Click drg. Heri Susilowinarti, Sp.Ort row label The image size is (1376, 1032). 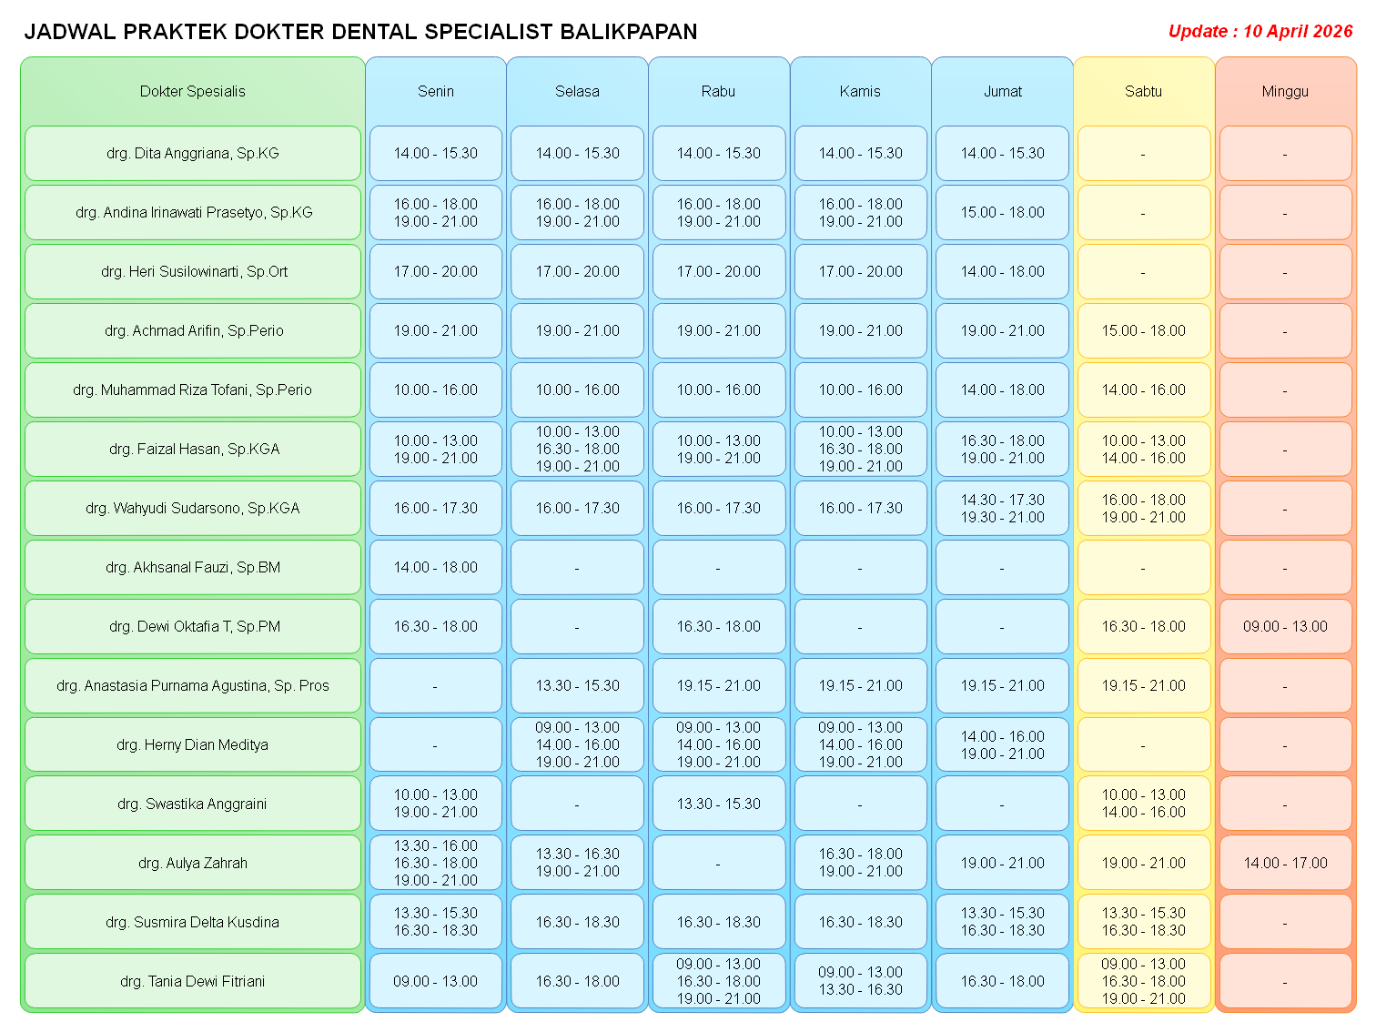click(192, 271)
